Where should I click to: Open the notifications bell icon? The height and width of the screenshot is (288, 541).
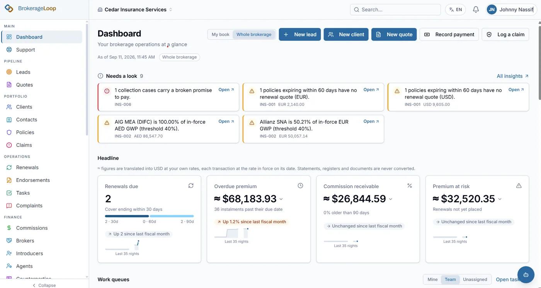click(476, 10)
